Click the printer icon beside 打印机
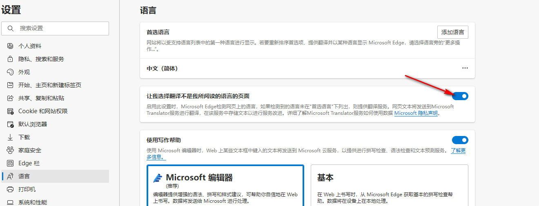Viewport: 539px width, 206px height. pyautogui.click(x=11, y=189)
